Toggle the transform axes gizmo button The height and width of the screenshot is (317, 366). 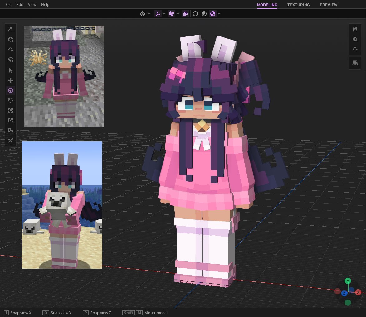[158, 14]
